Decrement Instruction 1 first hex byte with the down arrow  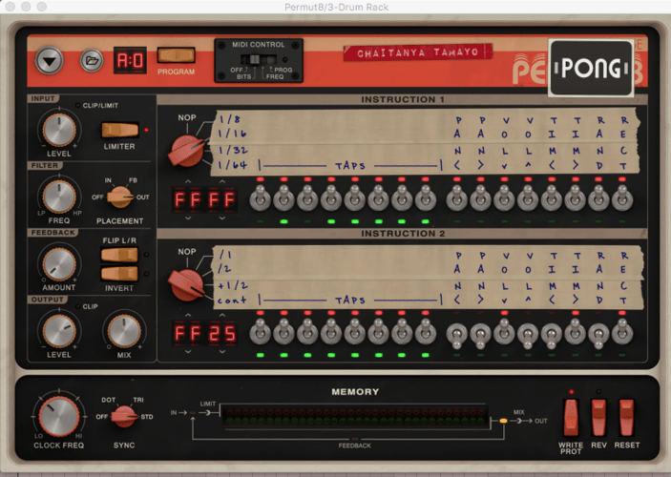188,218
